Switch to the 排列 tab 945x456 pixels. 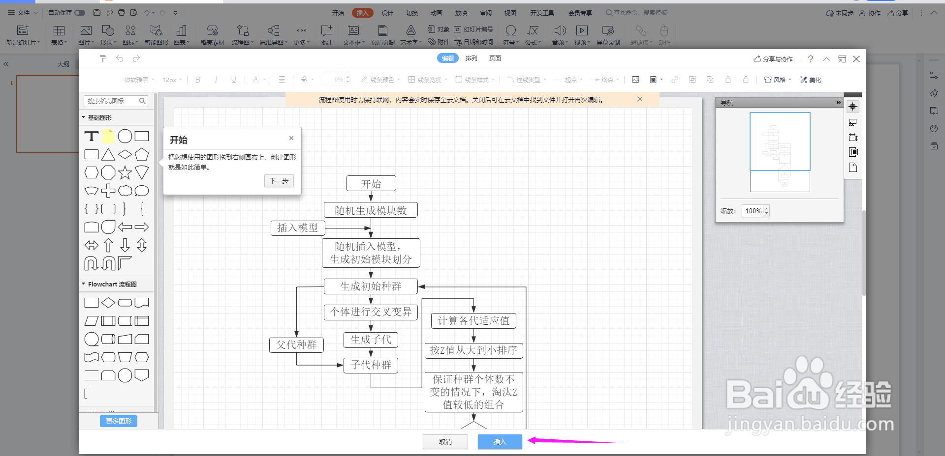point(472,58)
